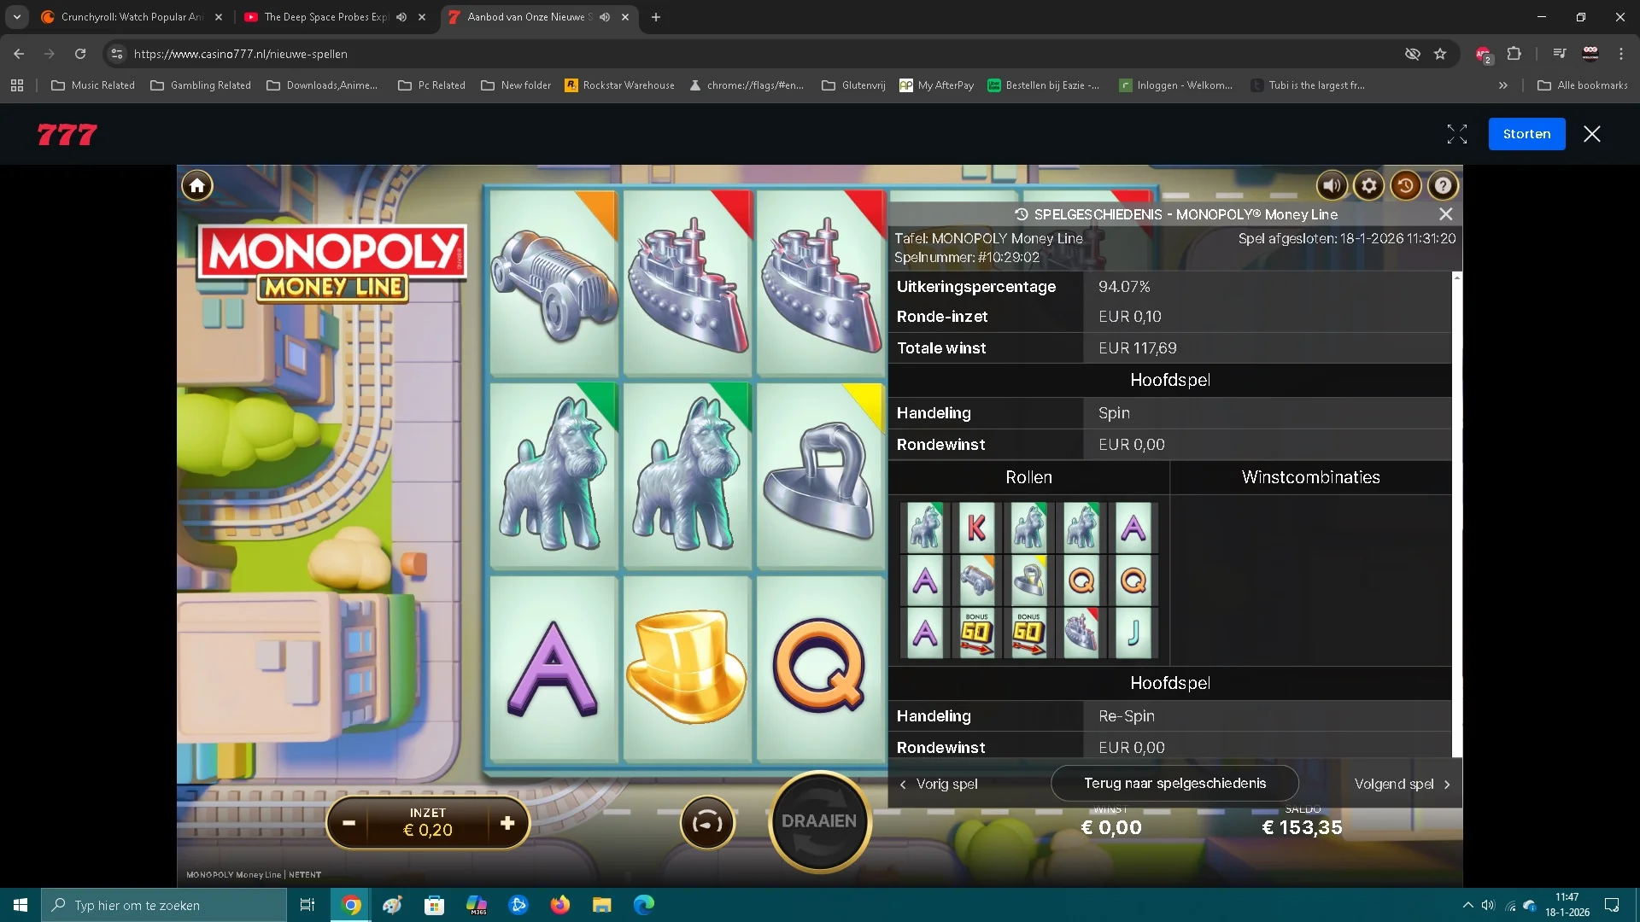Screen dimensions: 1640x922
Task: Open File Explorer from the taskbar
Action: pyautogui.click(x=602, y=905)
